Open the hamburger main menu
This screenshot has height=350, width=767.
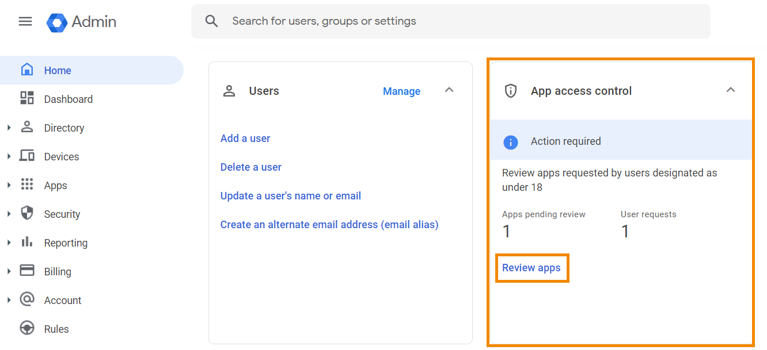pos(25,21)
